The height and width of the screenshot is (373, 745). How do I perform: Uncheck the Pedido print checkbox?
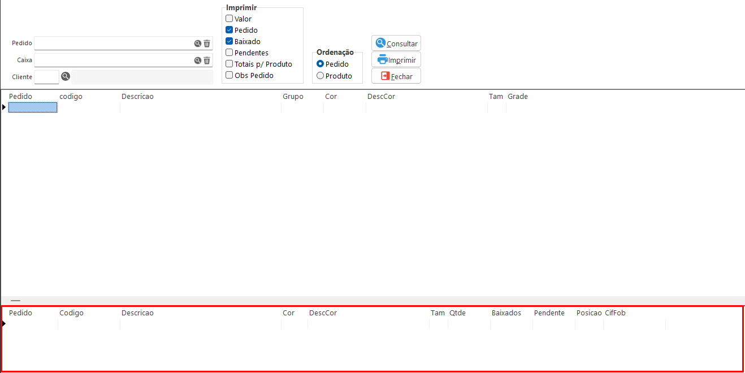(x=229, y=30)
